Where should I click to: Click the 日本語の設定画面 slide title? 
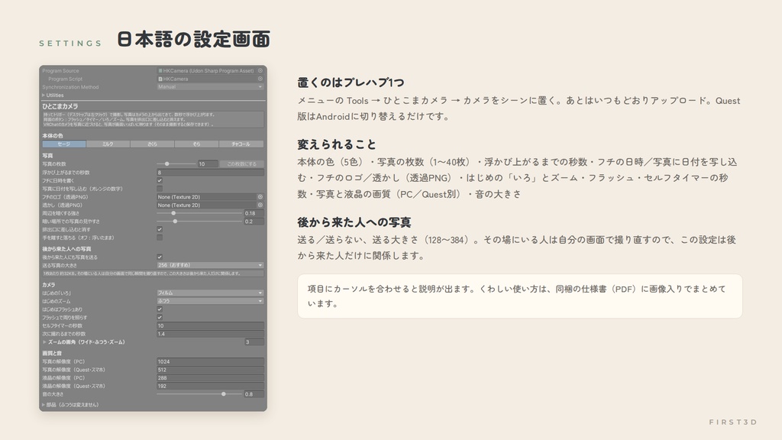[193, 40]
